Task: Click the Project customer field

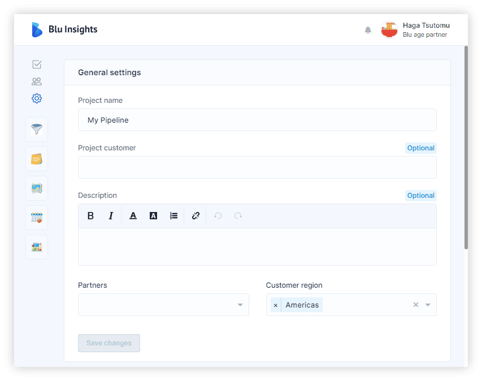Action: pyautogui.click(x=257, y=167)
